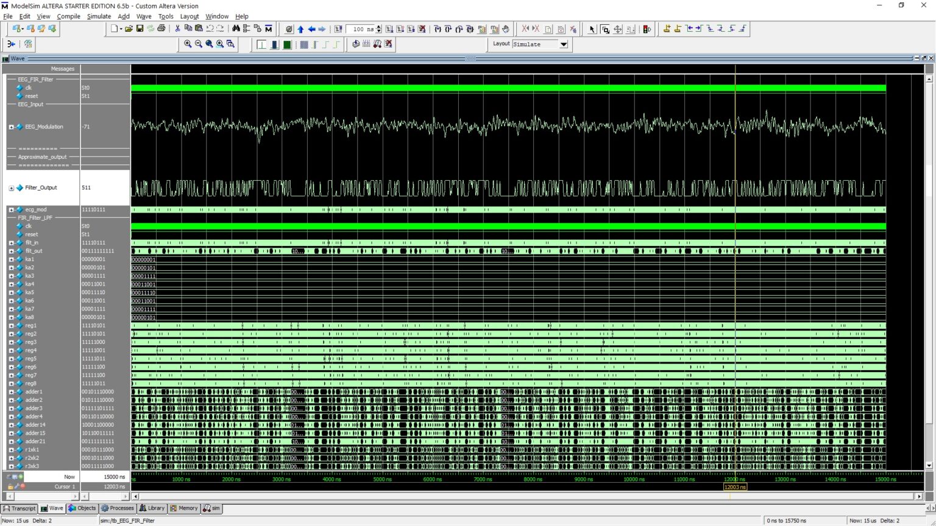Click the traffic light break icon
936x526 pixels.
coord(647,29)
